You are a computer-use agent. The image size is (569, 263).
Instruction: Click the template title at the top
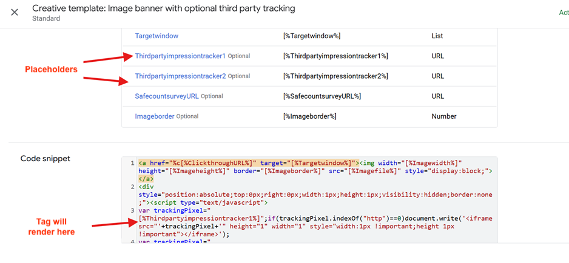point(164,8)
